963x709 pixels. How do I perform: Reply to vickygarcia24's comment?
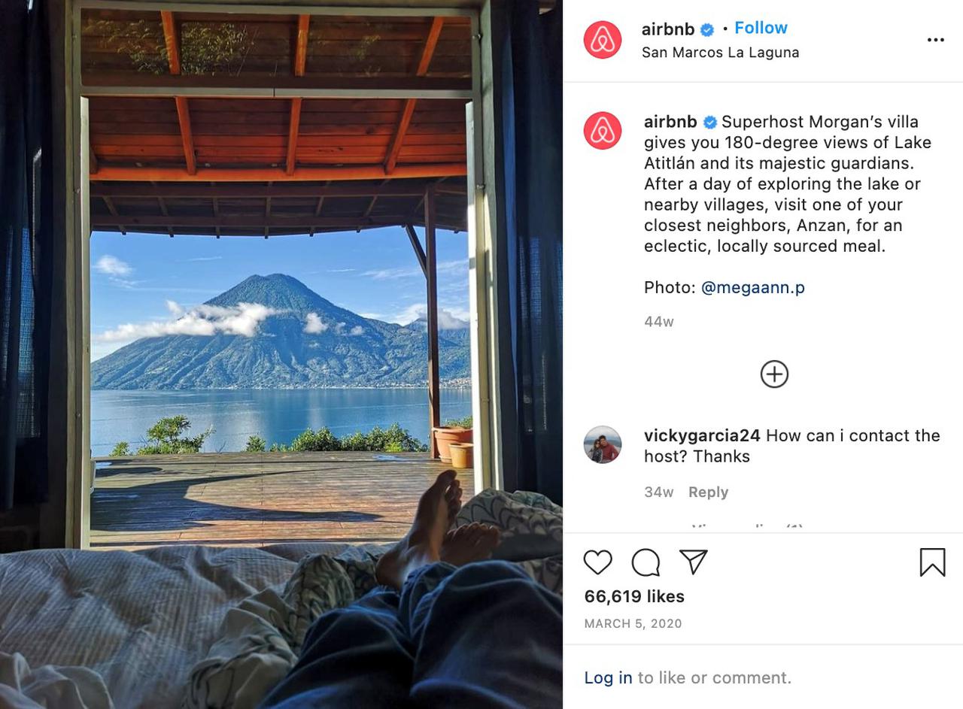pos(708,492)
